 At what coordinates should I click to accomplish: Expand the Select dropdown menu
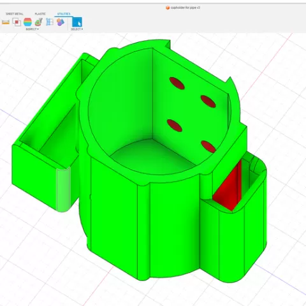pos(77,29)
